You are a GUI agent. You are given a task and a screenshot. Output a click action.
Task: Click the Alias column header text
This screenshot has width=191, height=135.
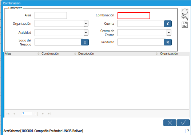coord(8,53)
